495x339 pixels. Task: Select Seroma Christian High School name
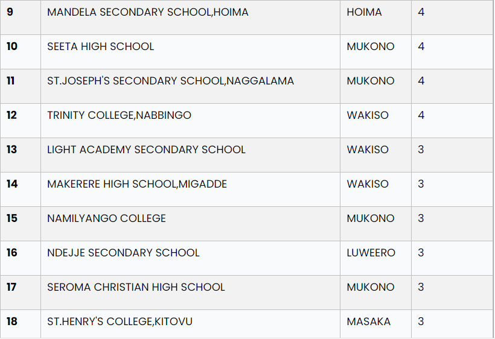[136, 287]
